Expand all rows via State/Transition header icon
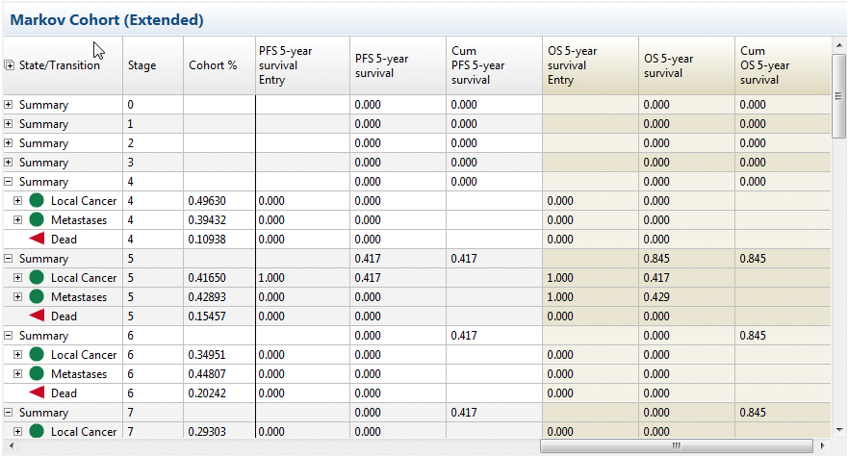 (9, 65)
